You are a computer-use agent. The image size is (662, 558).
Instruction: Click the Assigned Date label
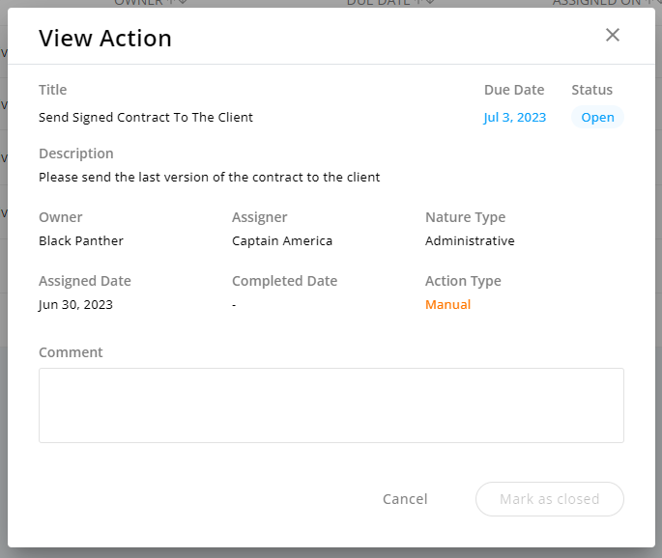(x=85, y=281)
